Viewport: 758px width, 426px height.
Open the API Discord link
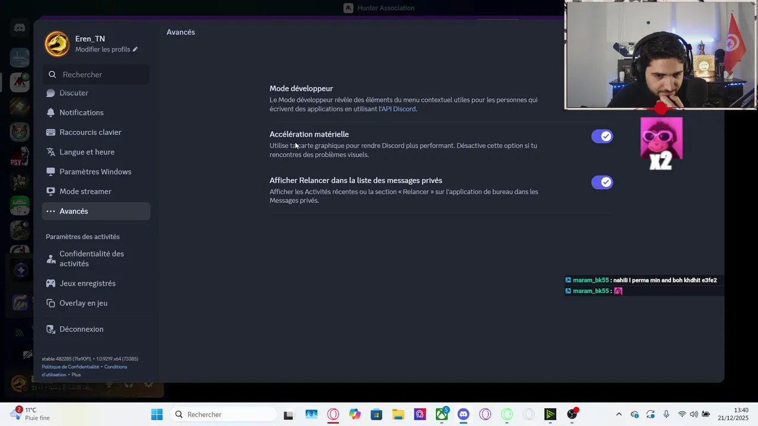coord(399,109)
